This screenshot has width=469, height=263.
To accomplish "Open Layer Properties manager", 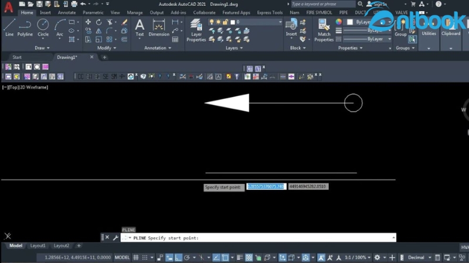I will [x=196, y=30].
